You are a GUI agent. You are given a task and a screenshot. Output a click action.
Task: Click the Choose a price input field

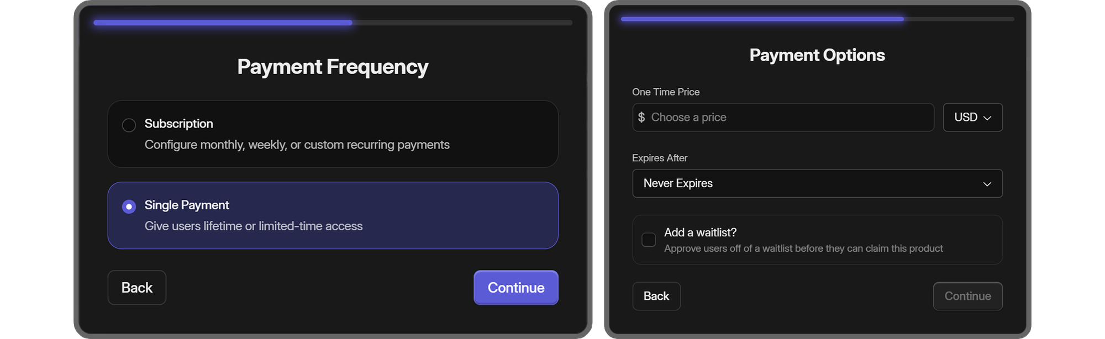[x=773, y=117]
